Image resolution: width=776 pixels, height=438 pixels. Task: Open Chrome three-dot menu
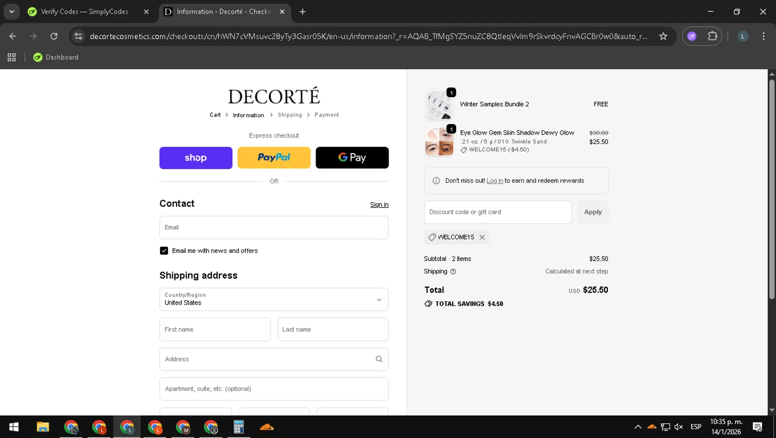[x=764, y=36]
